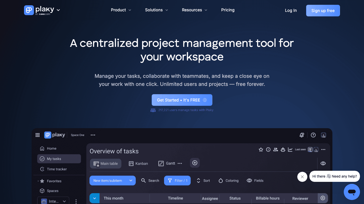Open the three-dot menu beside Space One
Screen dimensions: 364x204
click(93, 135)
